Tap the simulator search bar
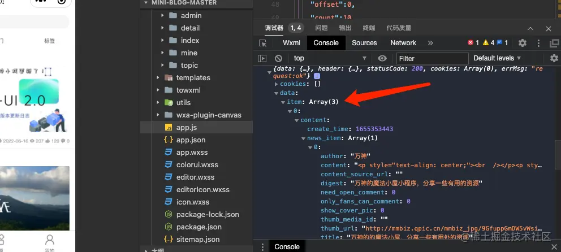The width and height of the screenshot is (561, 252). [34, 22]
